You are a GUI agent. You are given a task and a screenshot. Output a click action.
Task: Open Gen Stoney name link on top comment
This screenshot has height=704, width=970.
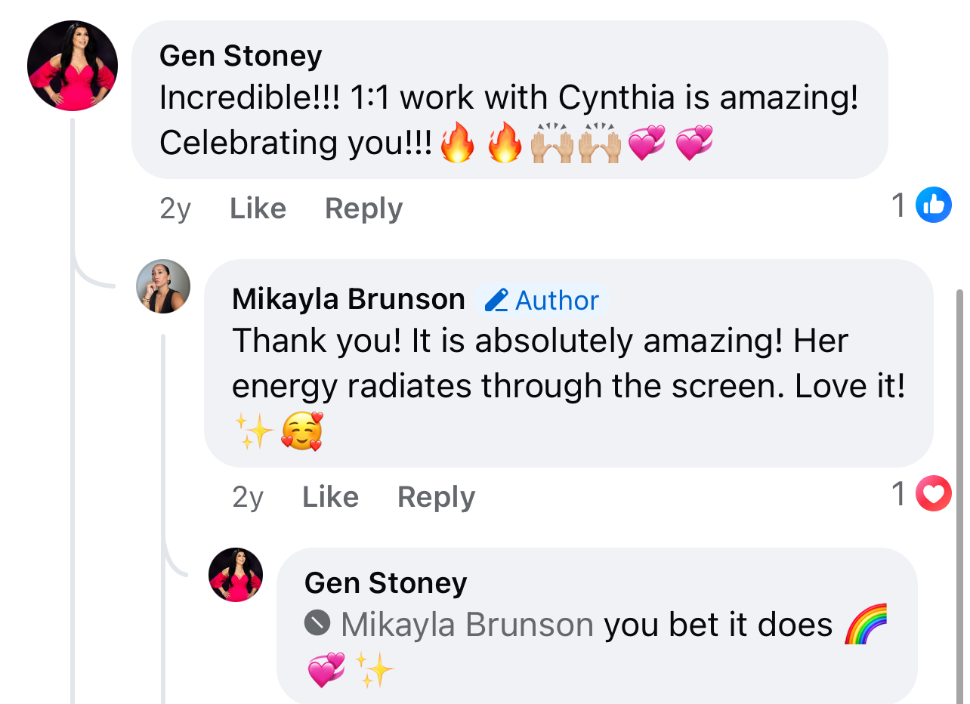pos(241,55)
